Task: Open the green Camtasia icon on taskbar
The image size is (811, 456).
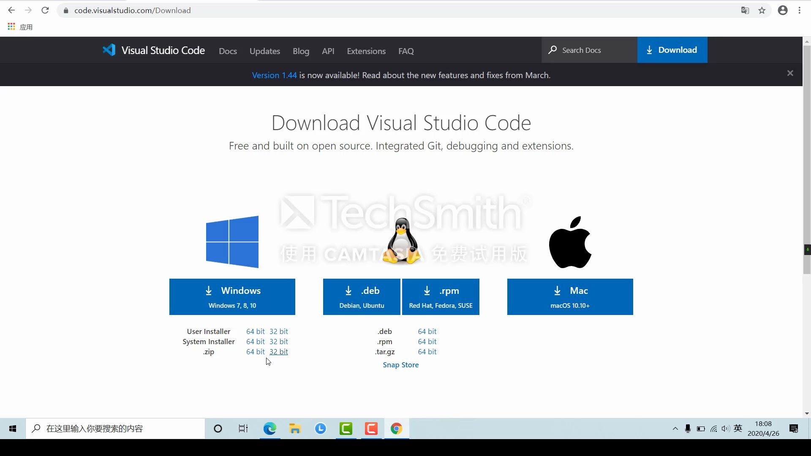Action: 346,429
